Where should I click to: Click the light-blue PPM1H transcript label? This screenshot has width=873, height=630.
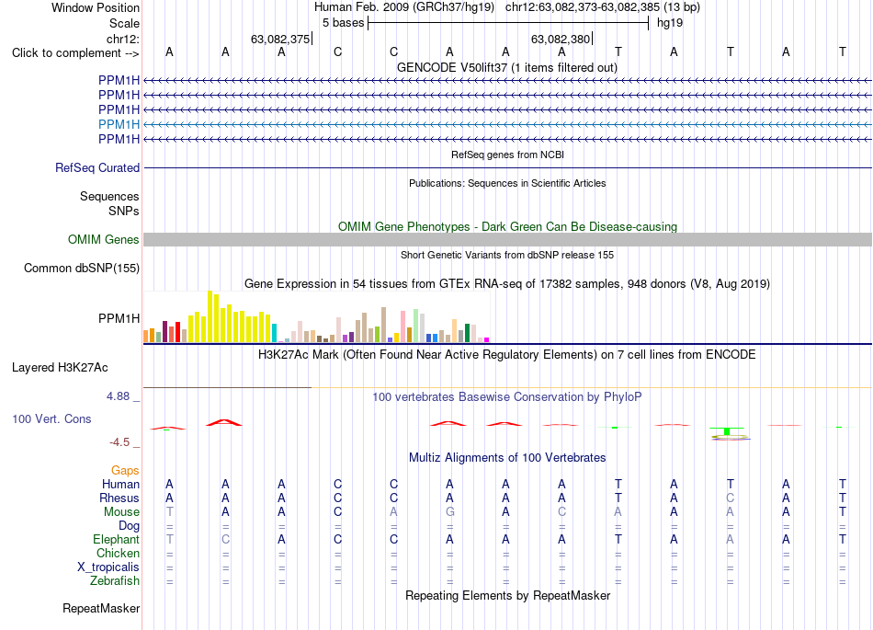click(x=119, y=124)
